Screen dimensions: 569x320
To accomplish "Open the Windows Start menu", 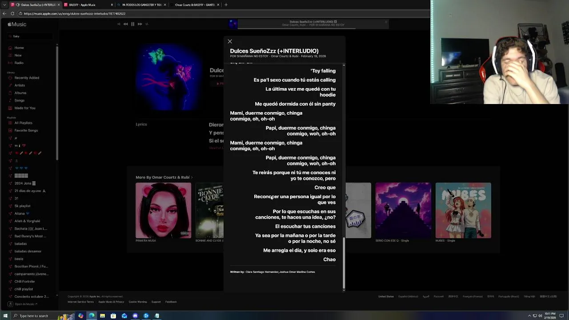I will (x=4, y=316).
